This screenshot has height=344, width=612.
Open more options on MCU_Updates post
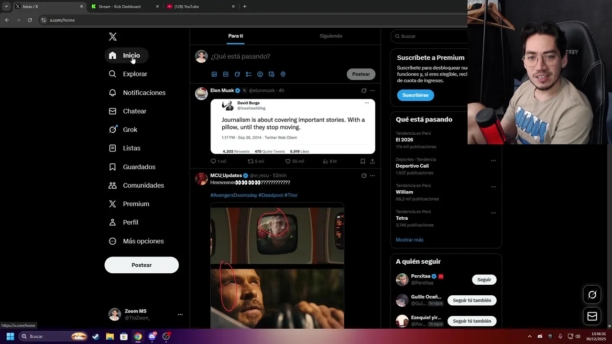[x=372, y=176]
